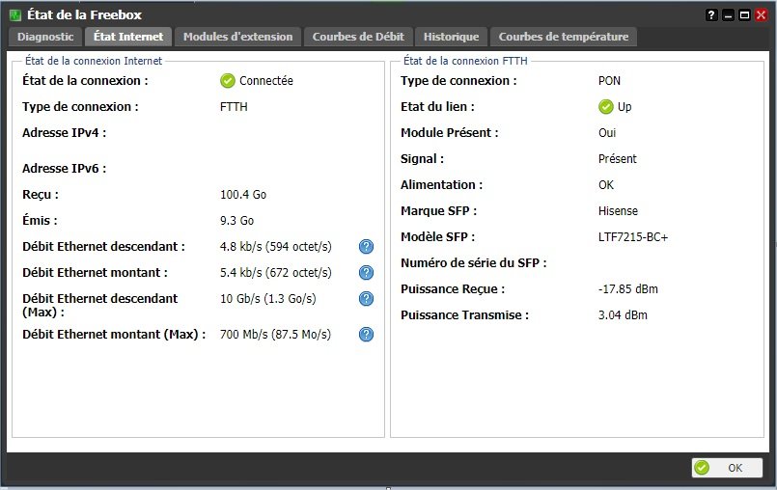Go to the Historique tab

tap(451, 37)
